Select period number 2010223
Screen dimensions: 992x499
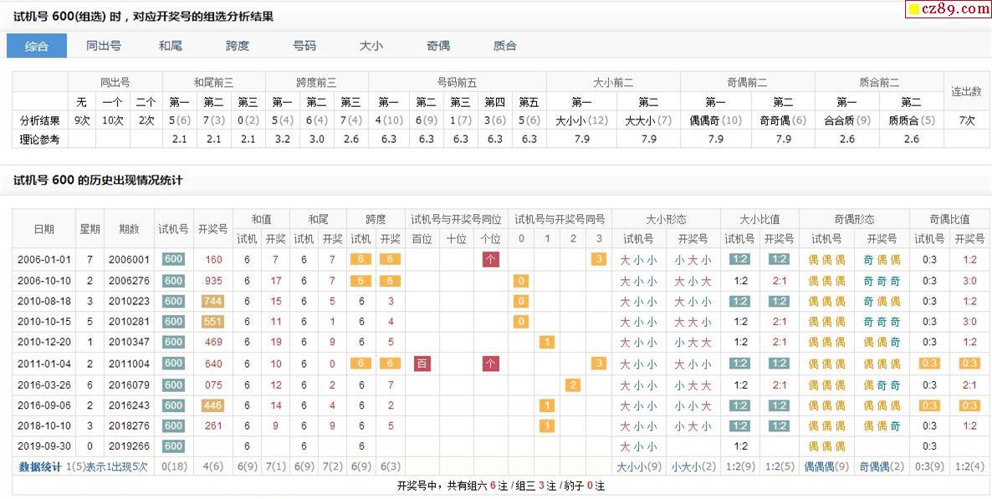(x=129, y=301)
